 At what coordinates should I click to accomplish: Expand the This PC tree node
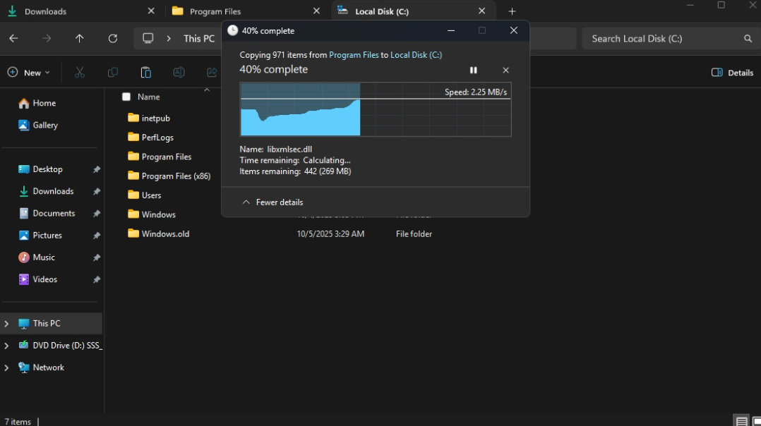click(7, 324)
